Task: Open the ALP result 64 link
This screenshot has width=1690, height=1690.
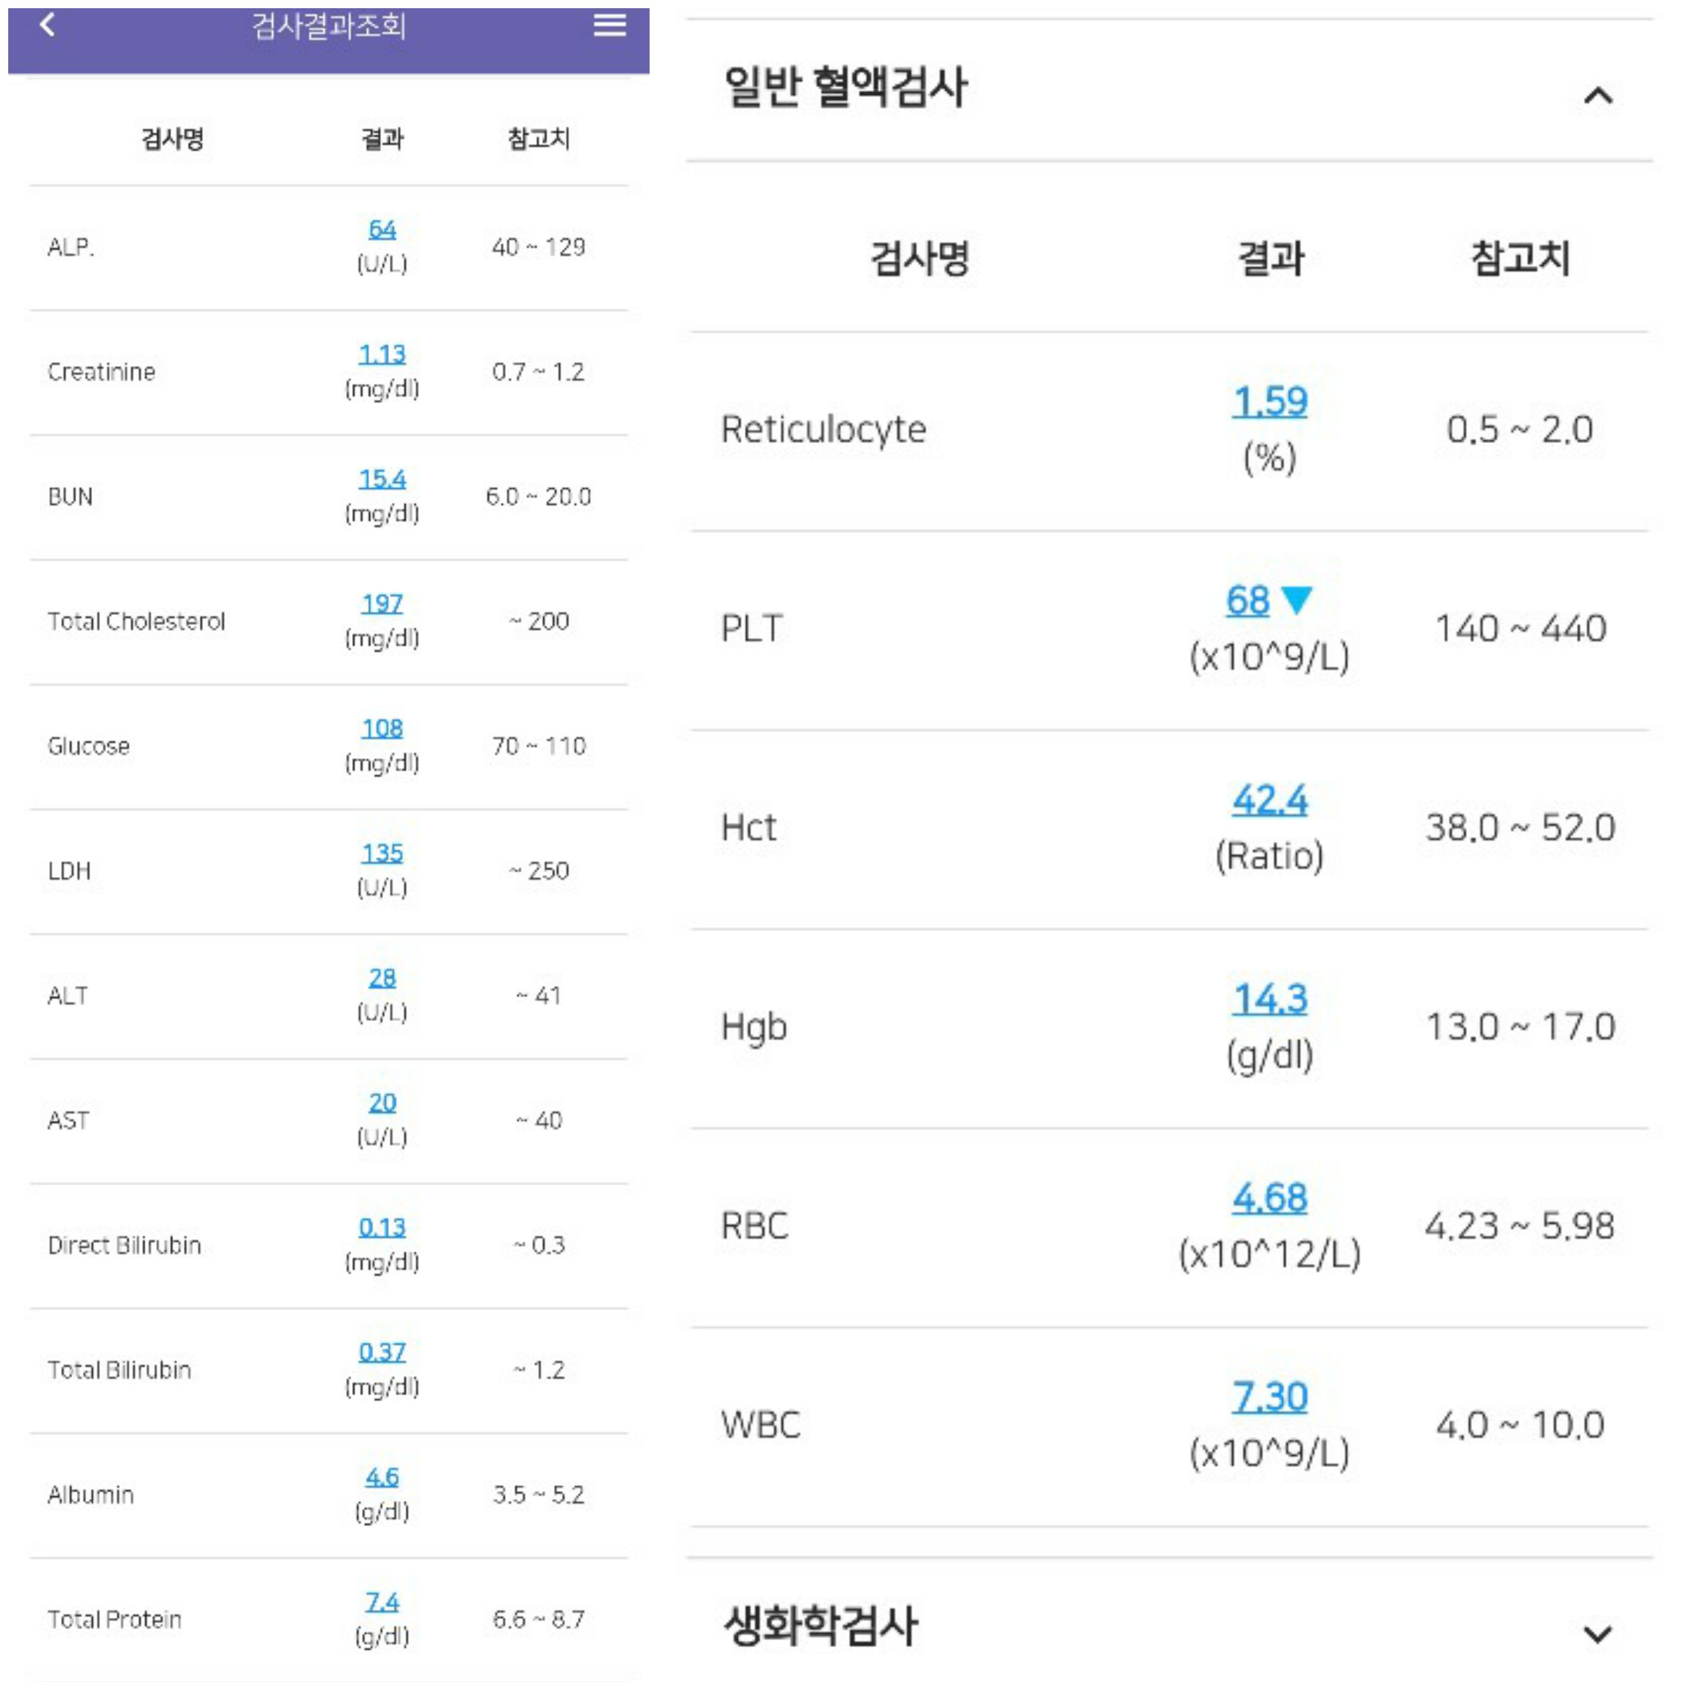Action: (382, 229)
